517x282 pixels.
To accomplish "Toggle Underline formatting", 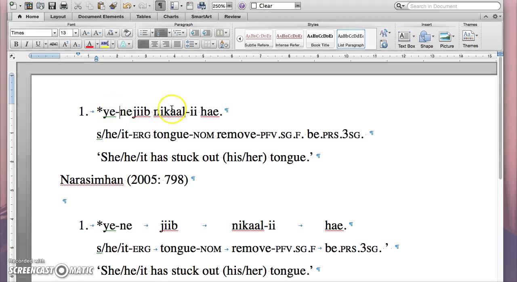I will click(38, 44).
